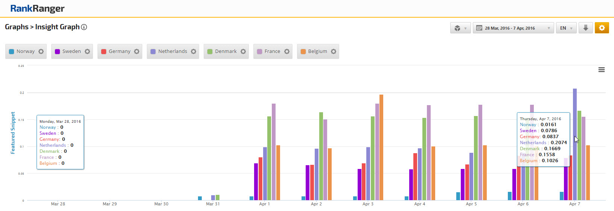Image resolution: width=614 pixels, height=211 pixels.
Task: Click the Insight Graph info icon
Action: click(84, 27)
